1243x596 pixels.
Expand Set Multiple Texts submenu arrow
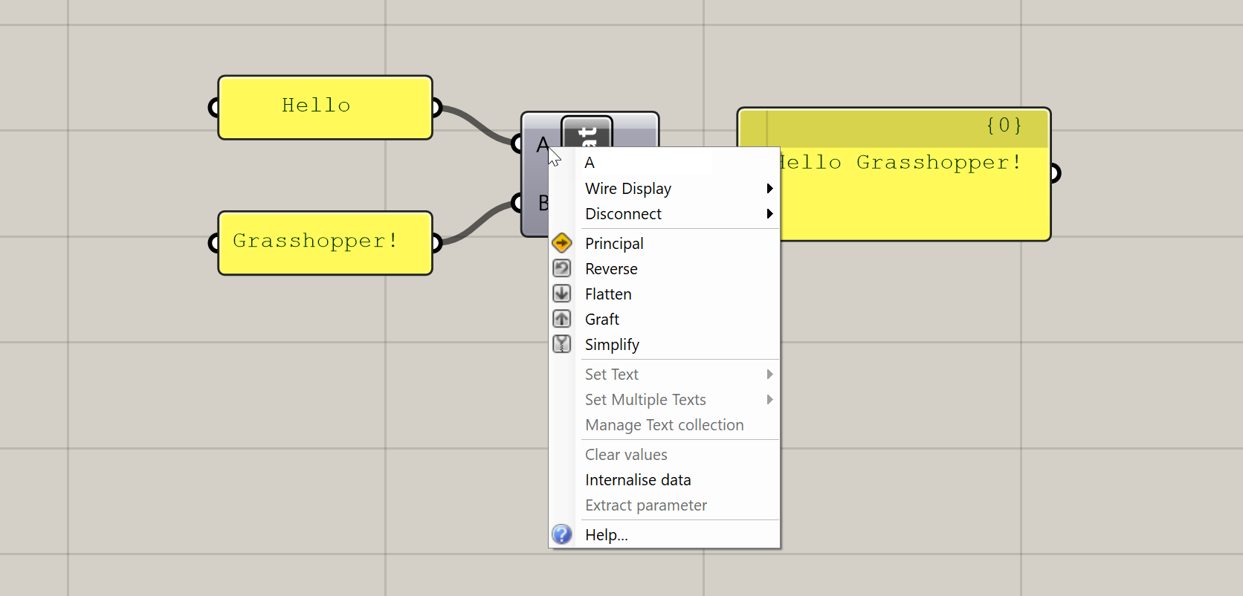point(770,400)
